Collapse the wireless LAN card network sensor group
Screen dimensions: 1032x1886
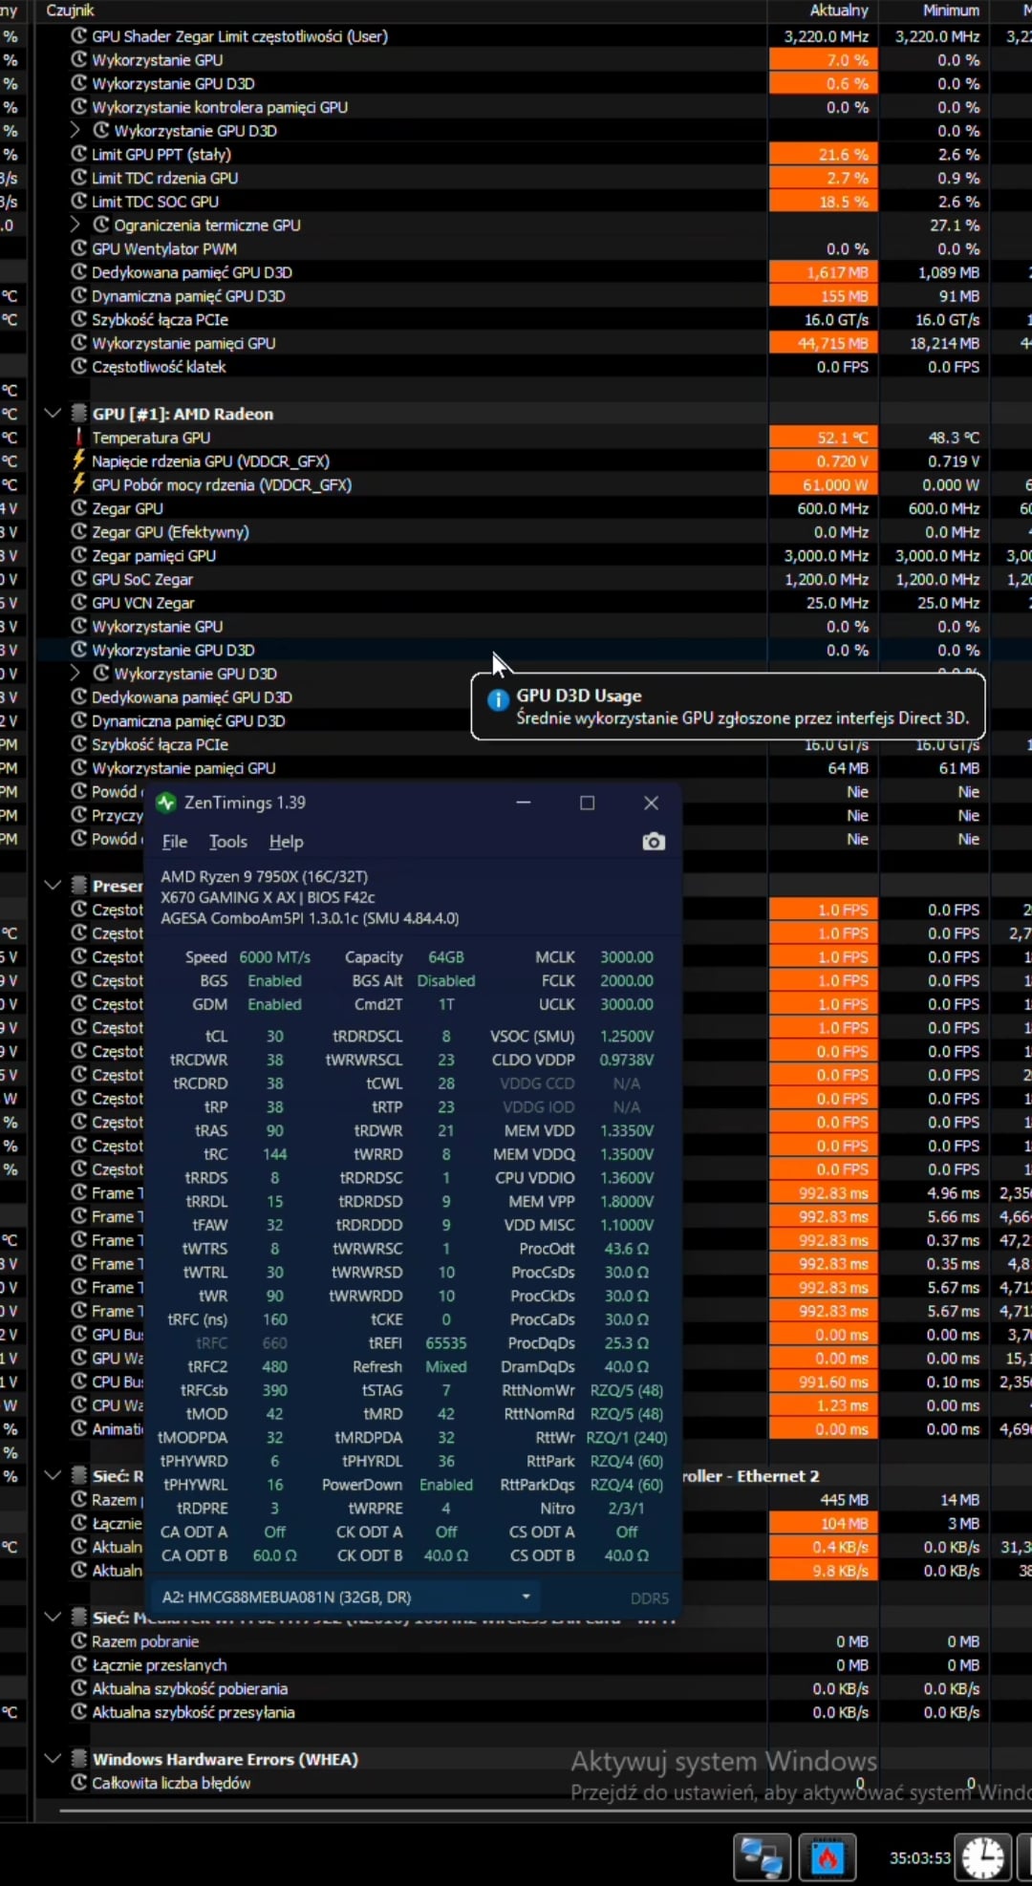54,1618
